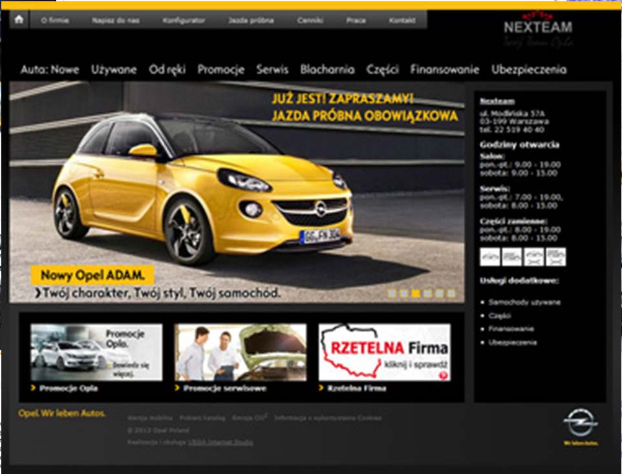Go to the home page icon
Screen dimensions: 622x474
coord(19,20)
